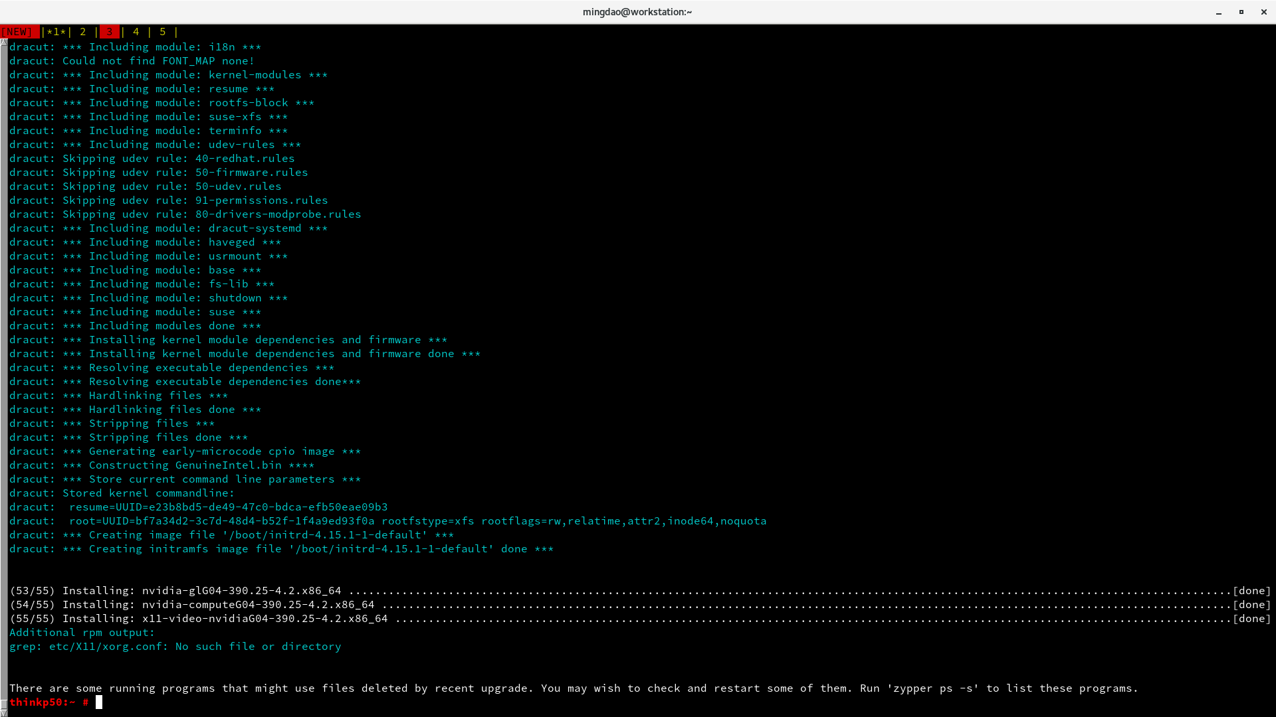Image resolution: width=1276 pixels, height=717 pixels.
Task: Minimize the terminal window
Action: coord(1219,12)
